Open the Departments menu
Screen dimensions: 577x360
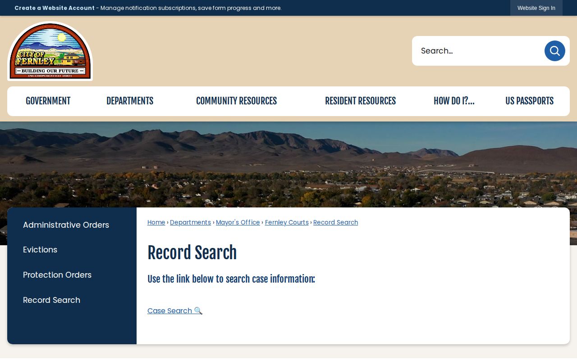point(130,101)
